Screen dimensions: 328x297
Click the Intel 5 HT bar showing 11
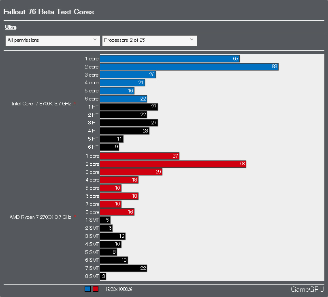point(112,139)
